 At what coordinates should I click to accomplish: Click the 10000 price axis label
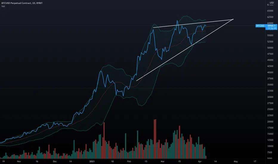pos(270,146)
